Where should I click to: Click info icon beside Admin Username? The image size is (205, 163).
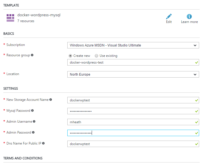pos(34,122)
